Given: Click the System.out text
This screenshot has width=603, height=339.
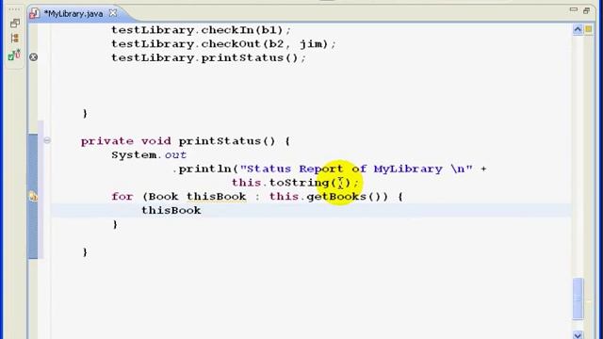Looking at the screenshot, I should coord(149,155).
